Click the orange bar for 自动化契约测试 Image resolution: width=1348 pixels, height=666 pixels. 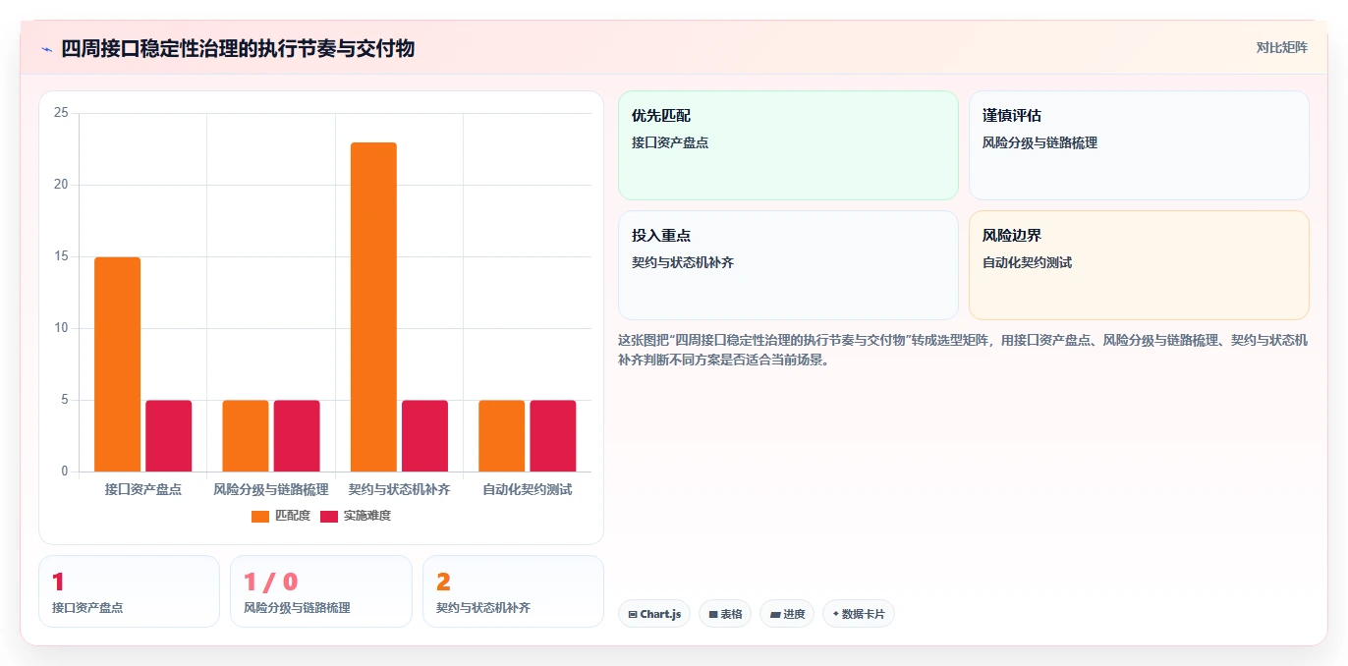pyautogui.click(x=502, y=436)
